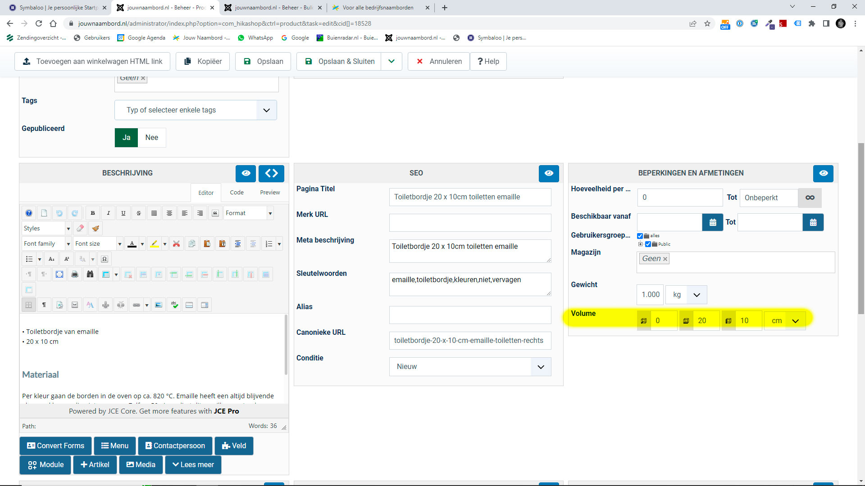Click the anchor icon in toolbar
The image size is (865, 486).
tap(105, 305)
